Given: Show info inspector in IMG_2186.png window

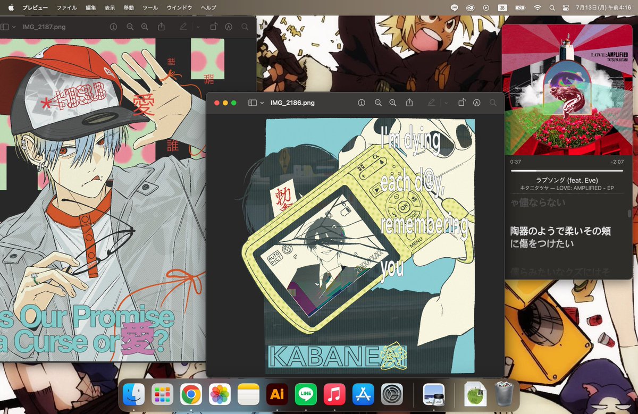Looking at the screenshot, I should (x=362, y=103).
